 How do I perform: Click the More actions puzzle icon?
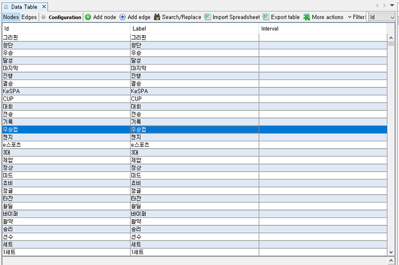coord(306,17)
